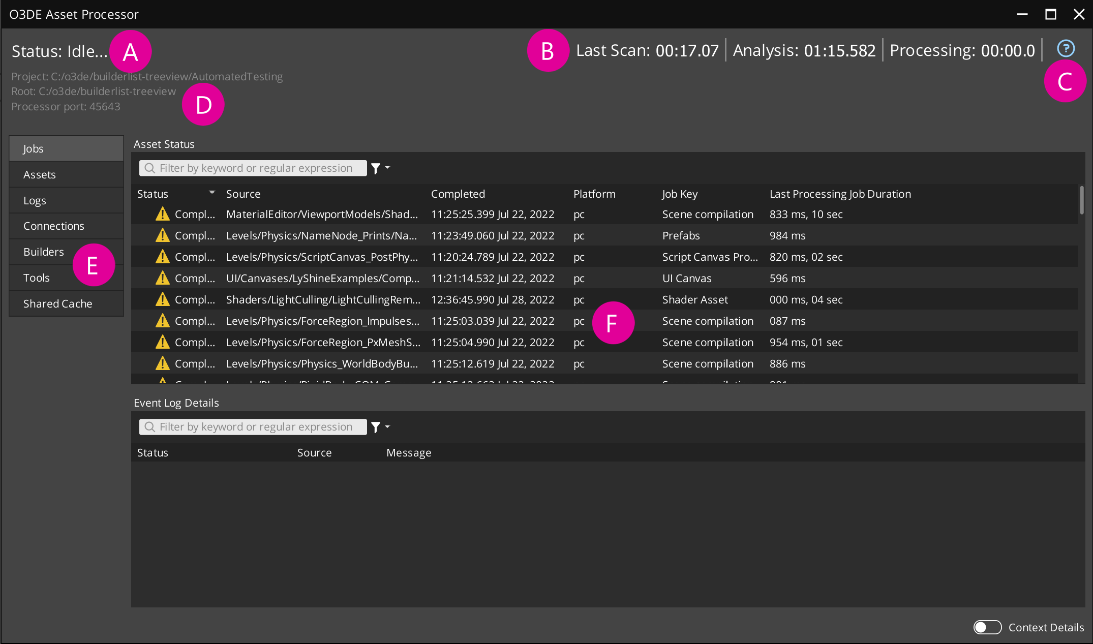Click warning icon for Physics_WorldBodyBu row
This screenshot has width=1093, height=644.
click(162, 363)
